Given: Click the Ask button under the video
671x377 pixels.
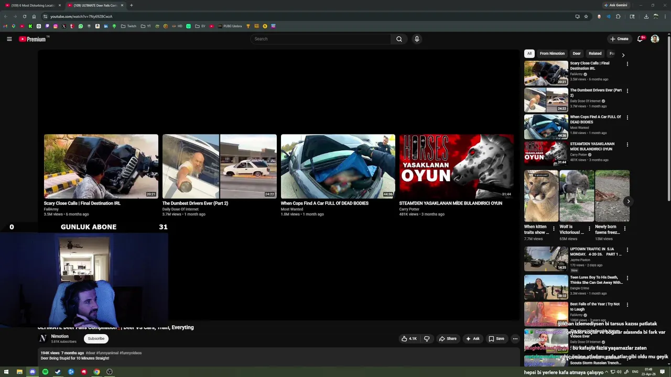Looking at the screenshot, I should coord(473,339).
